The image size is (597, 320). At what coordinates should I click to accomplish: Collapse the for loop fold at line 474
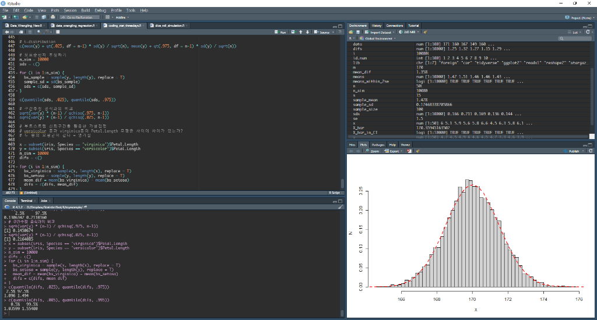click(x=17, y=166)
